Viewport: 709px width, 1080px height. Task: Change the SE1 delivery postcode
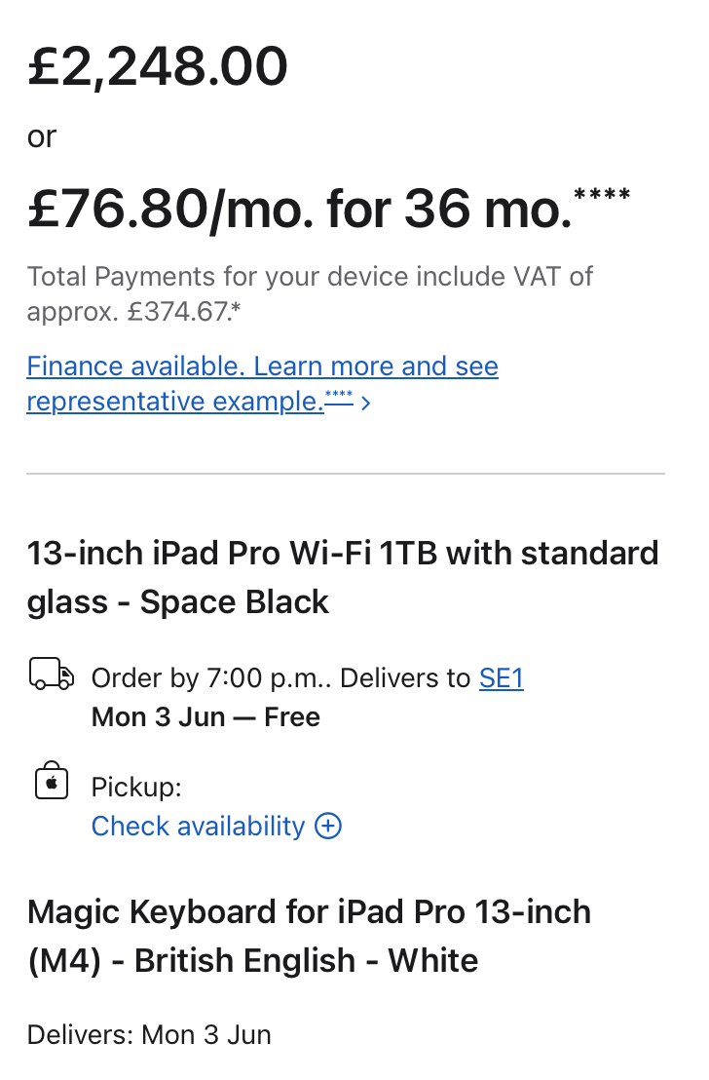tap(501, 678)
